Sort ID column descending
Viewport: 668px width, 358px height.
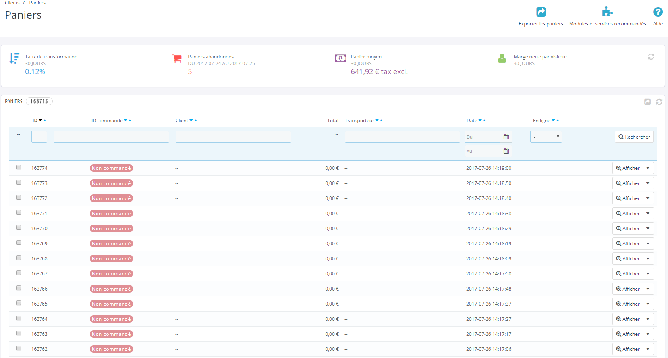pos(41,121)
